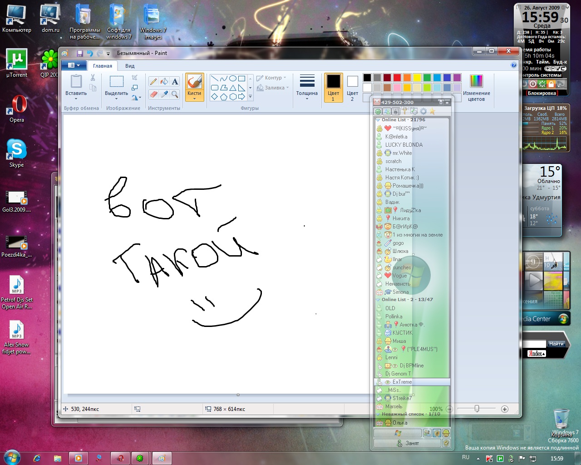The height and width of the screenshot is (465, 581).
Task: Select the Magnifier zoom tool
Action: 175,94
